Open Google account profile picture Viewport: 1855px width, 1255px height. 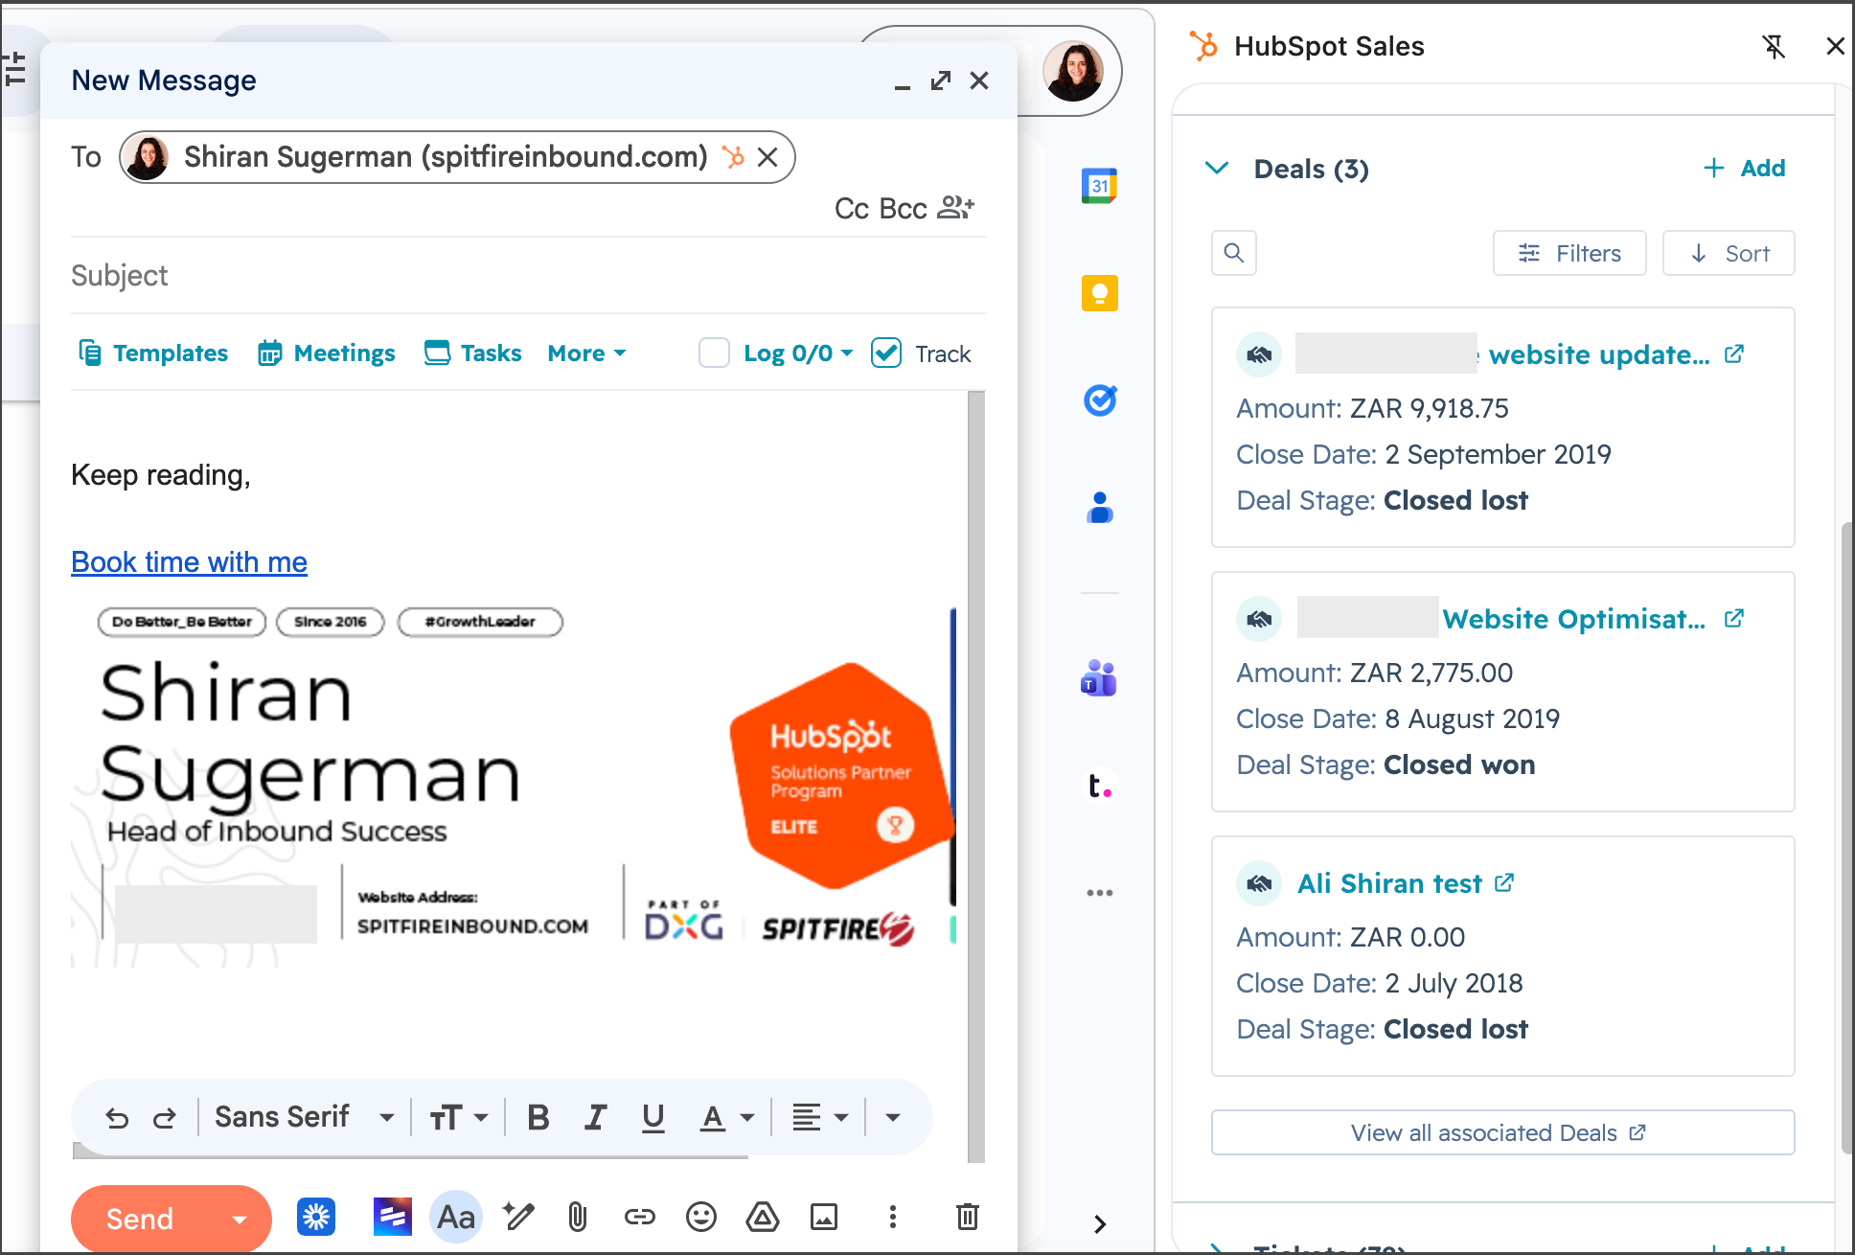click(1072, 72)
